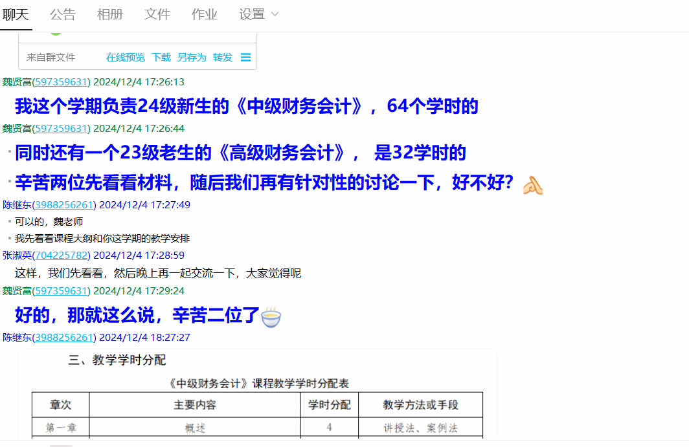Viewport: 689px width, 447px height.
Task: Open the 公告 tab
Action: pos(62,14)
